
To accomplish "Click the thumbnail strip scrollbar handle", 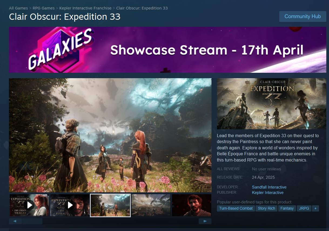I will coord(32,221).
